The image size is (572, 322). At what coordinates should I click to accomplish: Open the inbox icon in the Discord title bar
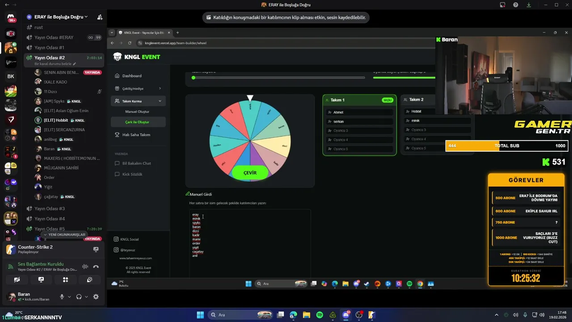click(x=503, y=5)
